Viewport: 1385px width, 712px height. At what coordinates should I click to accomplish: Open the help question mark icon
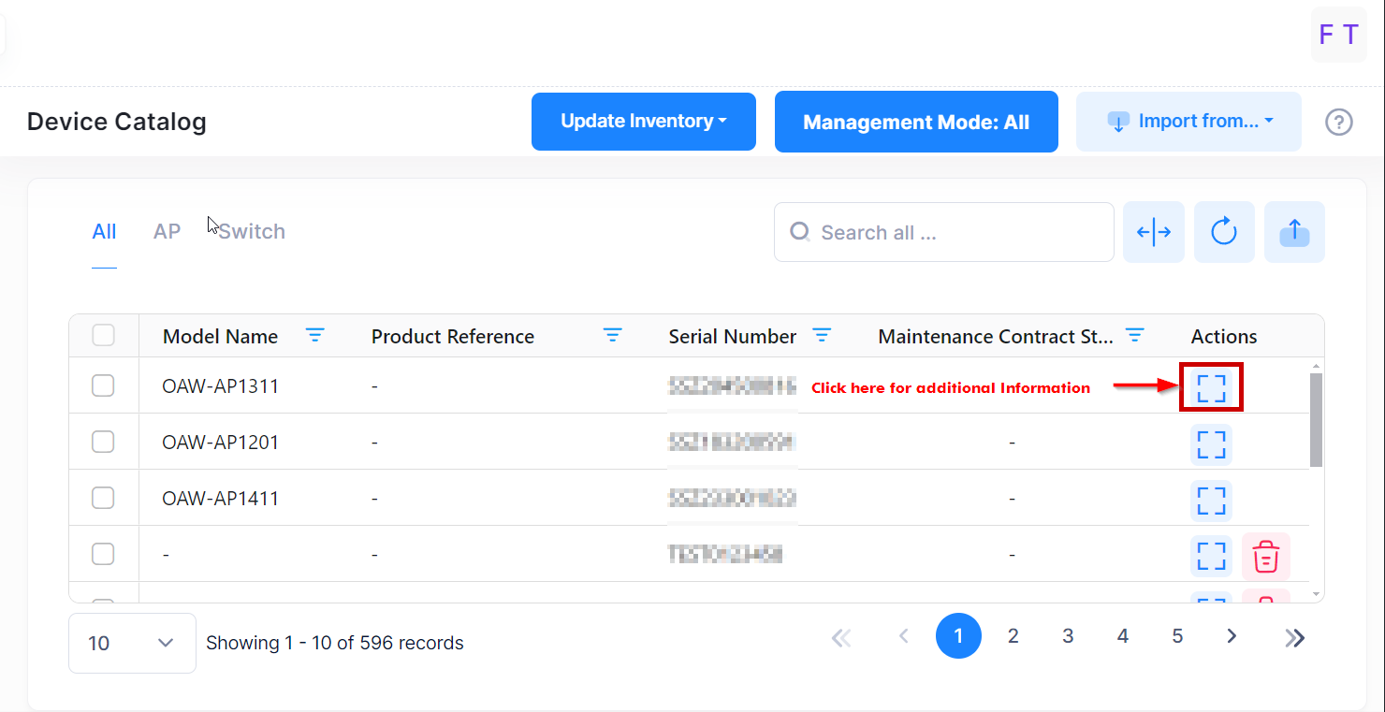pos(1339,122)
